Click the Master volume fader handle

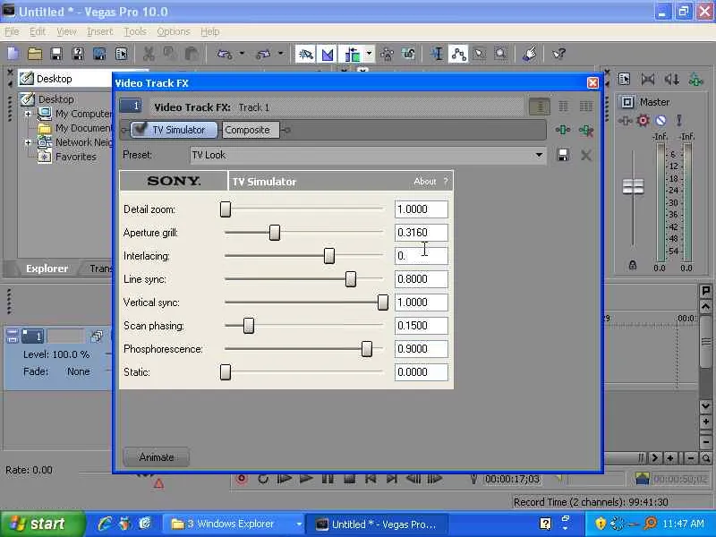click(634, 186)
